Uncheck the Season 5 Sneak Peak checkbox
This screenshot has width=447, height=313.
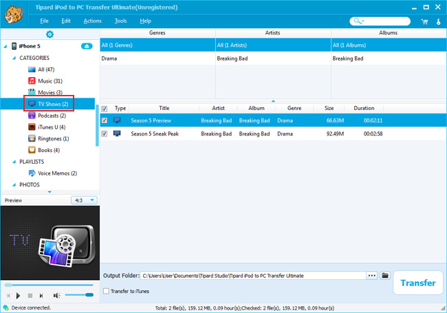(105, 133)
